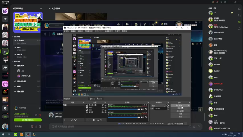Viewport: 243px width, 137px height.
Task: Hang up voice call with red phone icon
Action: coord(40,115)
